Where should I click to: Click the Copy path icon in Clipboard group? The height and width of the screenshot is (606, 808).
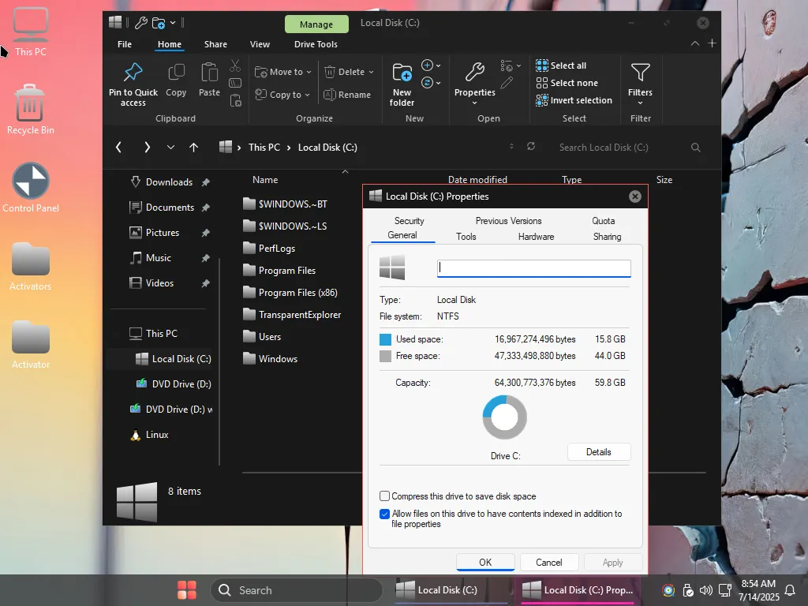coord(235,83)
